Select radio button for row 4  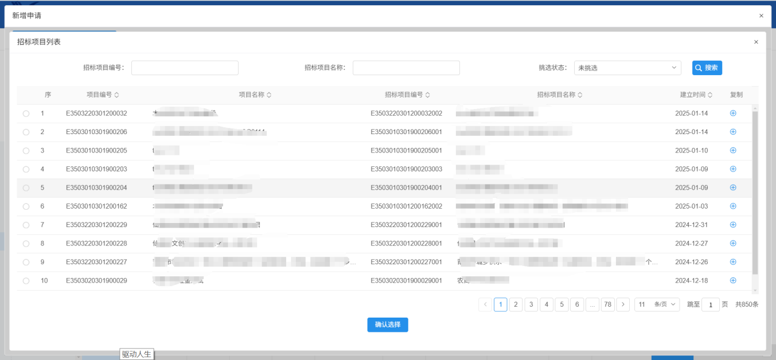26,169
